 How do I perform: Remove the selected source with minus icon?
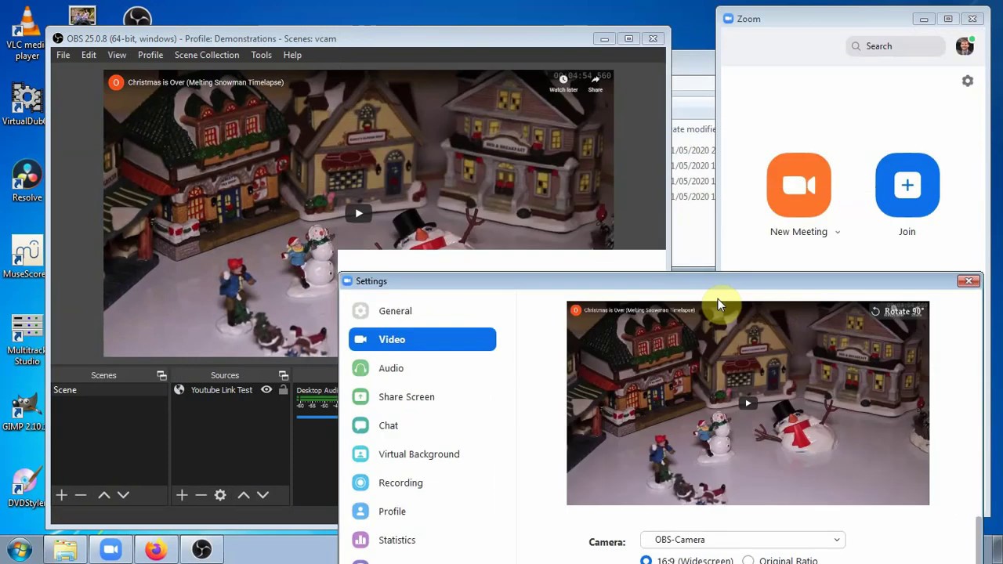201,495
